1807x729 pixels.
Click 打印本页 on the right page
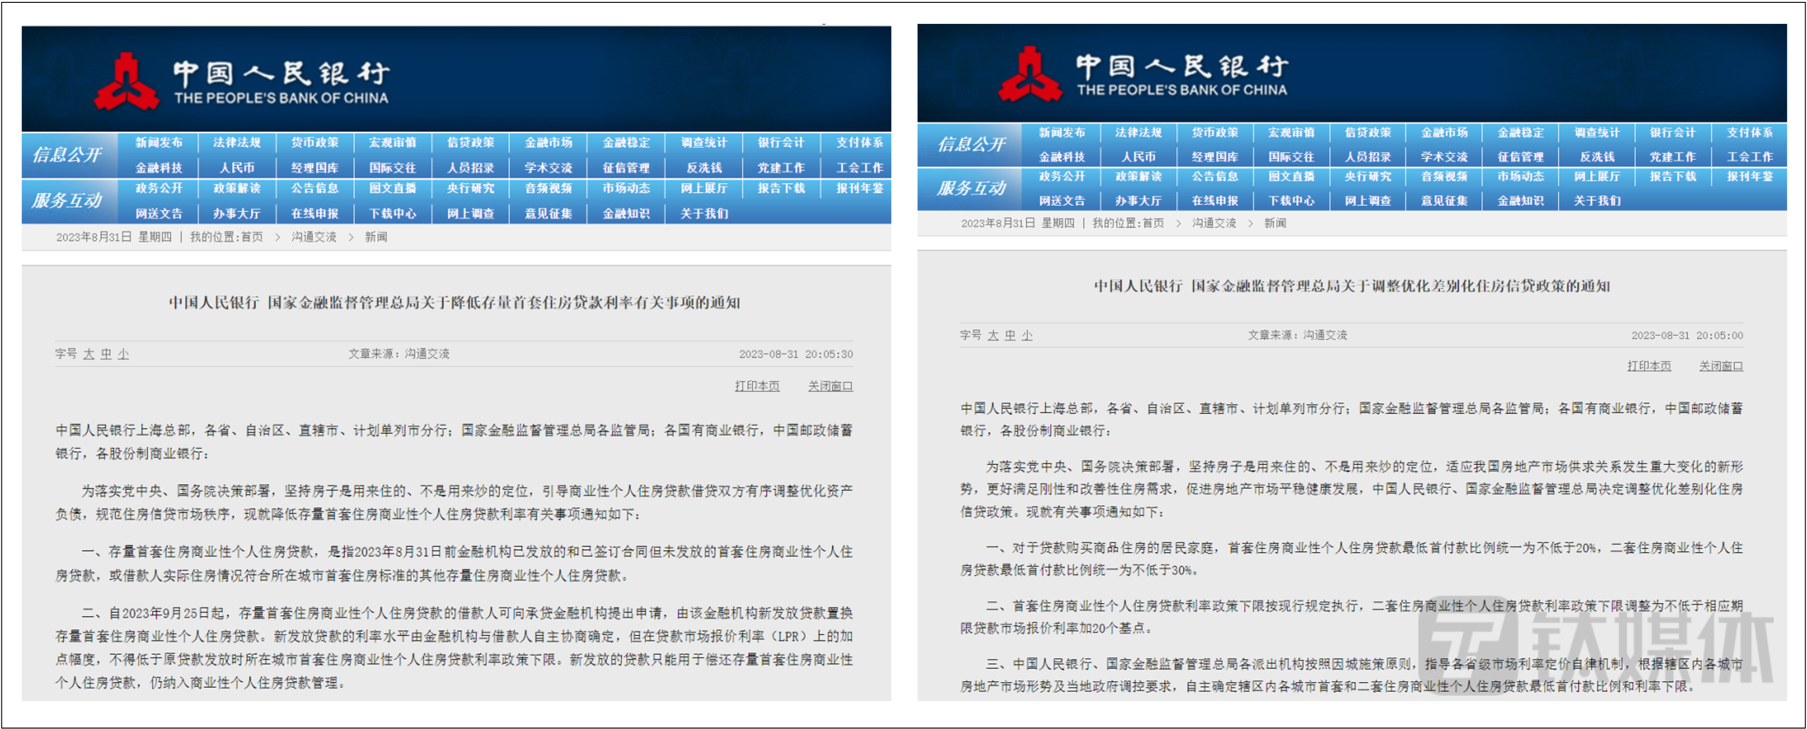click(1649, 365)
